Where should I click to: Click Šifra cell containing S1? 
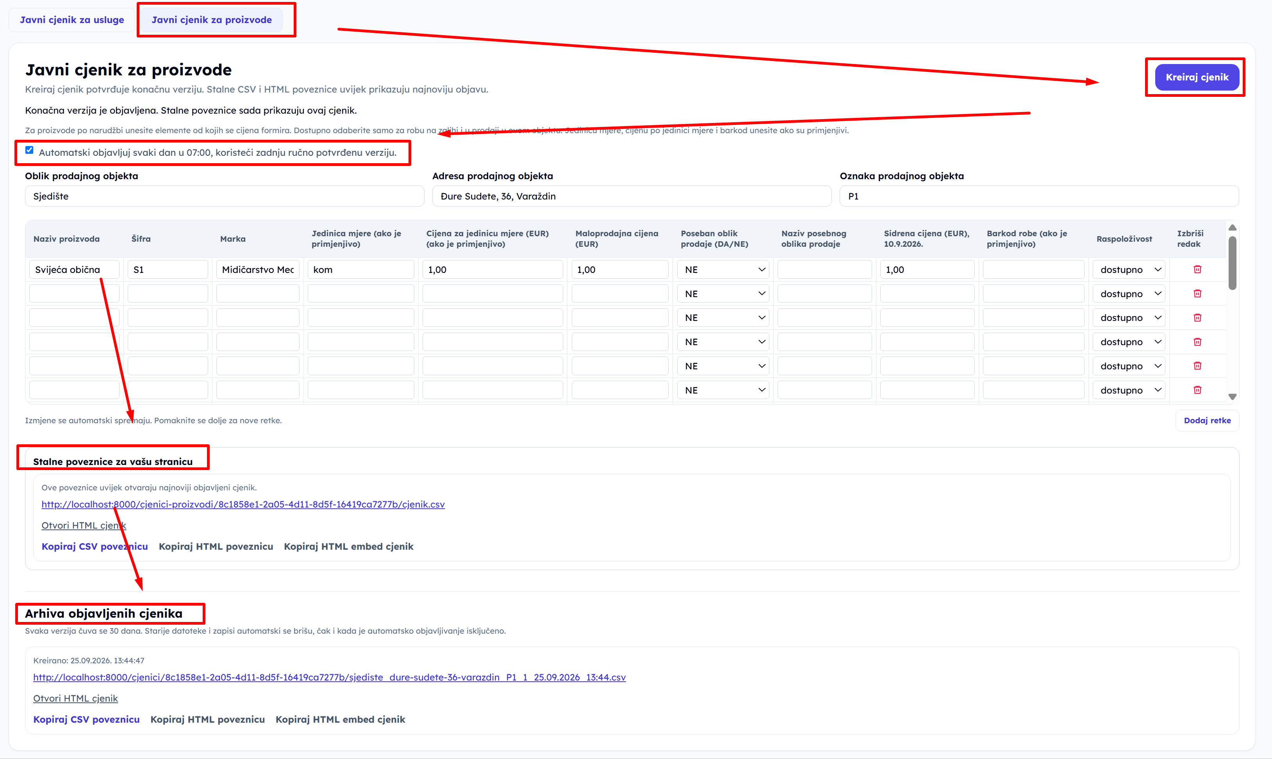[168, 269]
